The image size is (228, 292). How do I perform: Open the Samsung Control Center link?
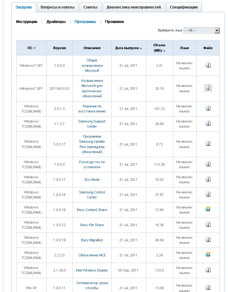pos(92,195)
